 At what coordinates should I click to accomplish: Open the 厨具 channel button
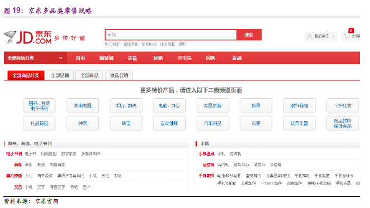click(256, 106)
